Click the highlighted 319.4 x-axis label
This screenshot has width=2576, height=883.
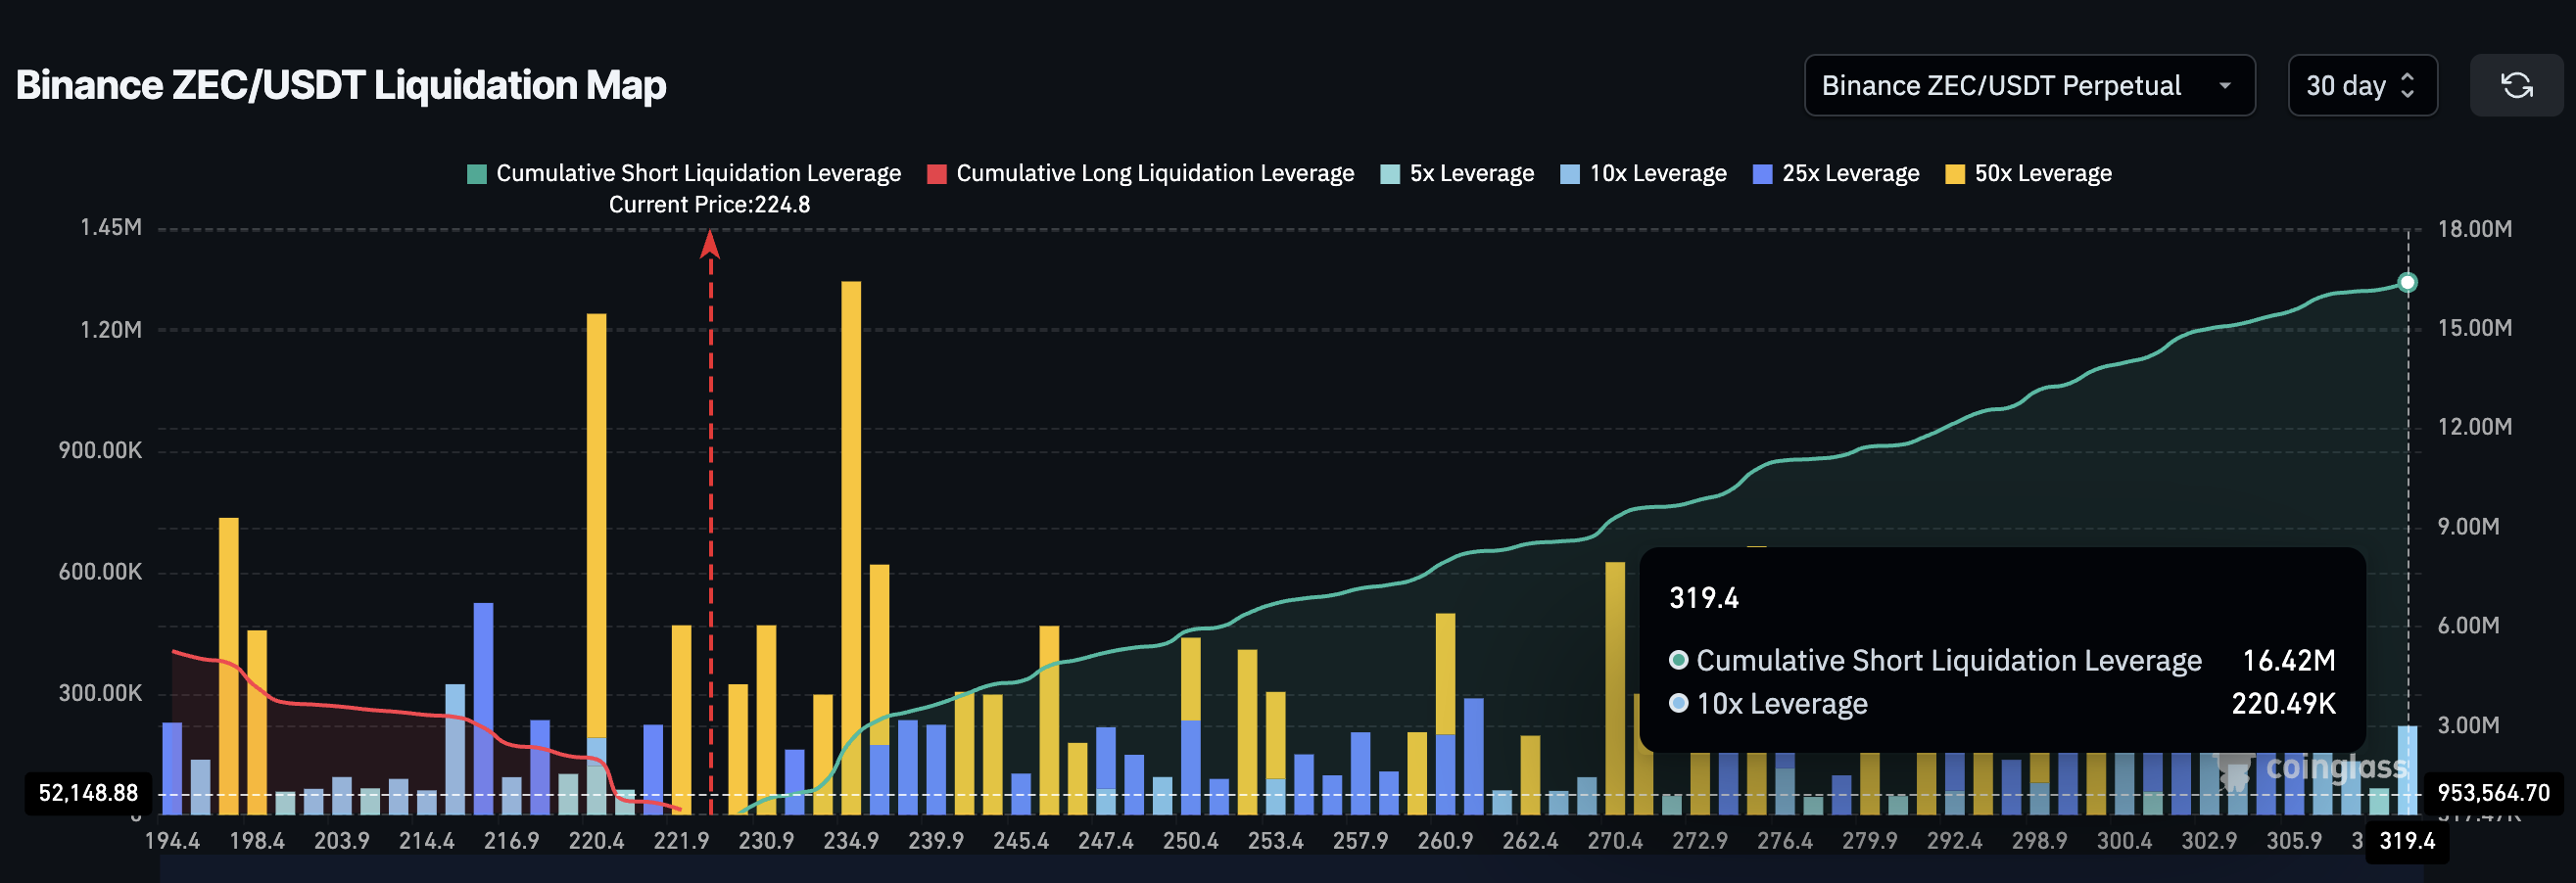pyautogui.click(x=2407, y=840)
